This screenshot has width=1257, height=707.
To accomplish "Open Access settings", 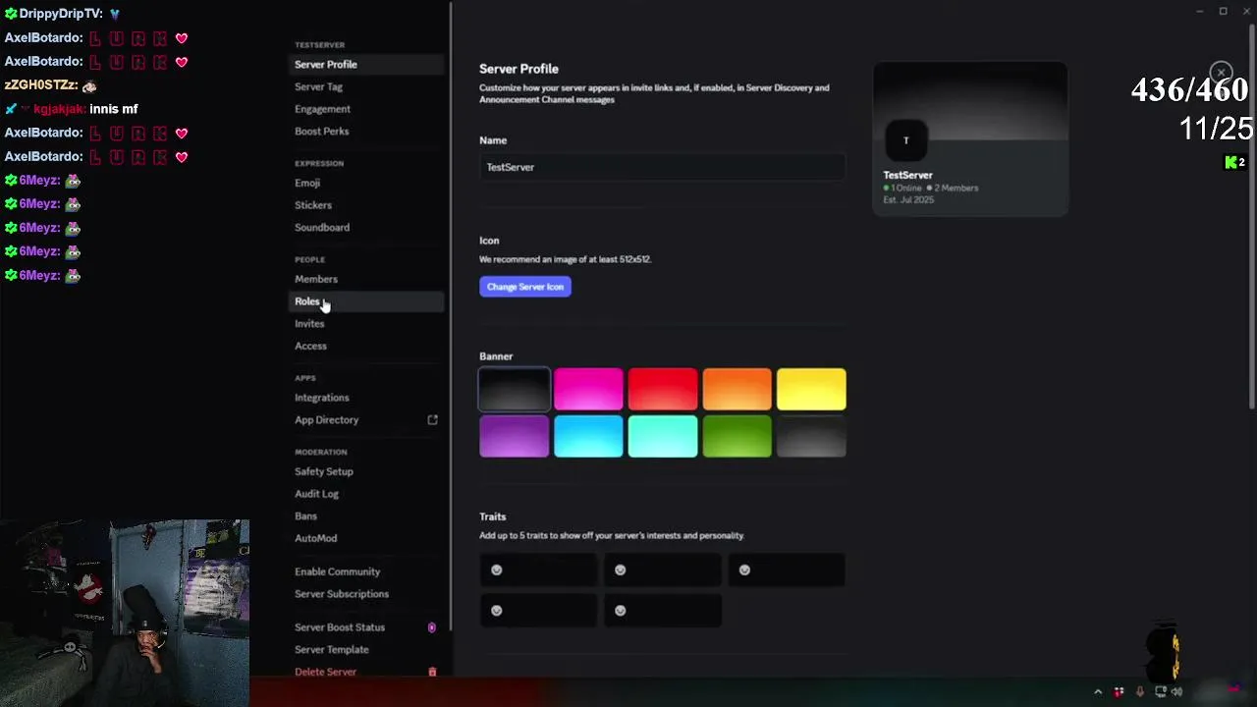I will 368,346.
